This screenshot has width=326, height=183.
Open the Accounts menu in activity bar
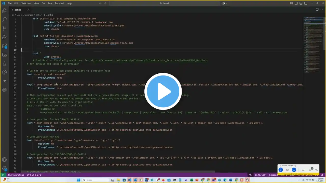click(x=4, y=160)
